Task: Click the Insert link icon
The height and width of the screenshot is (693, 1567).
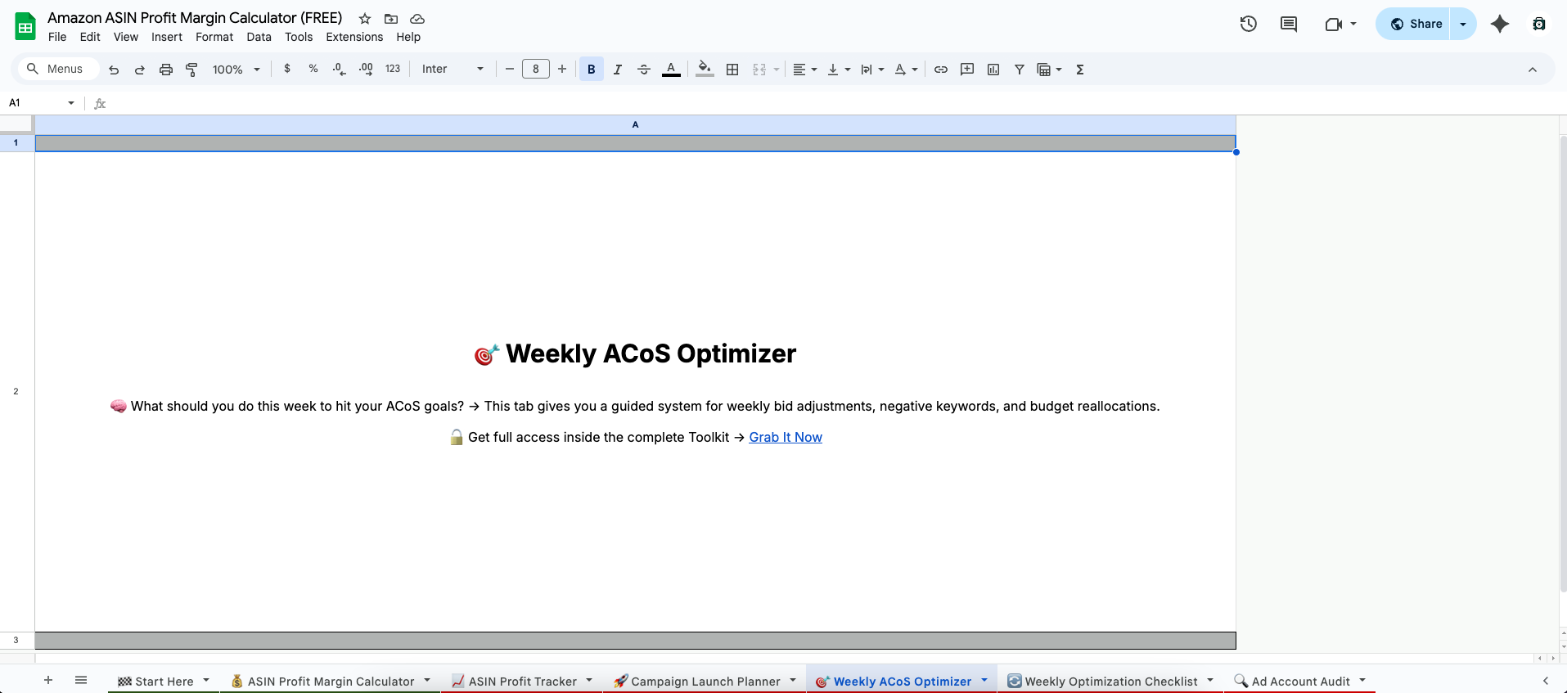Action: coord(941,70)
